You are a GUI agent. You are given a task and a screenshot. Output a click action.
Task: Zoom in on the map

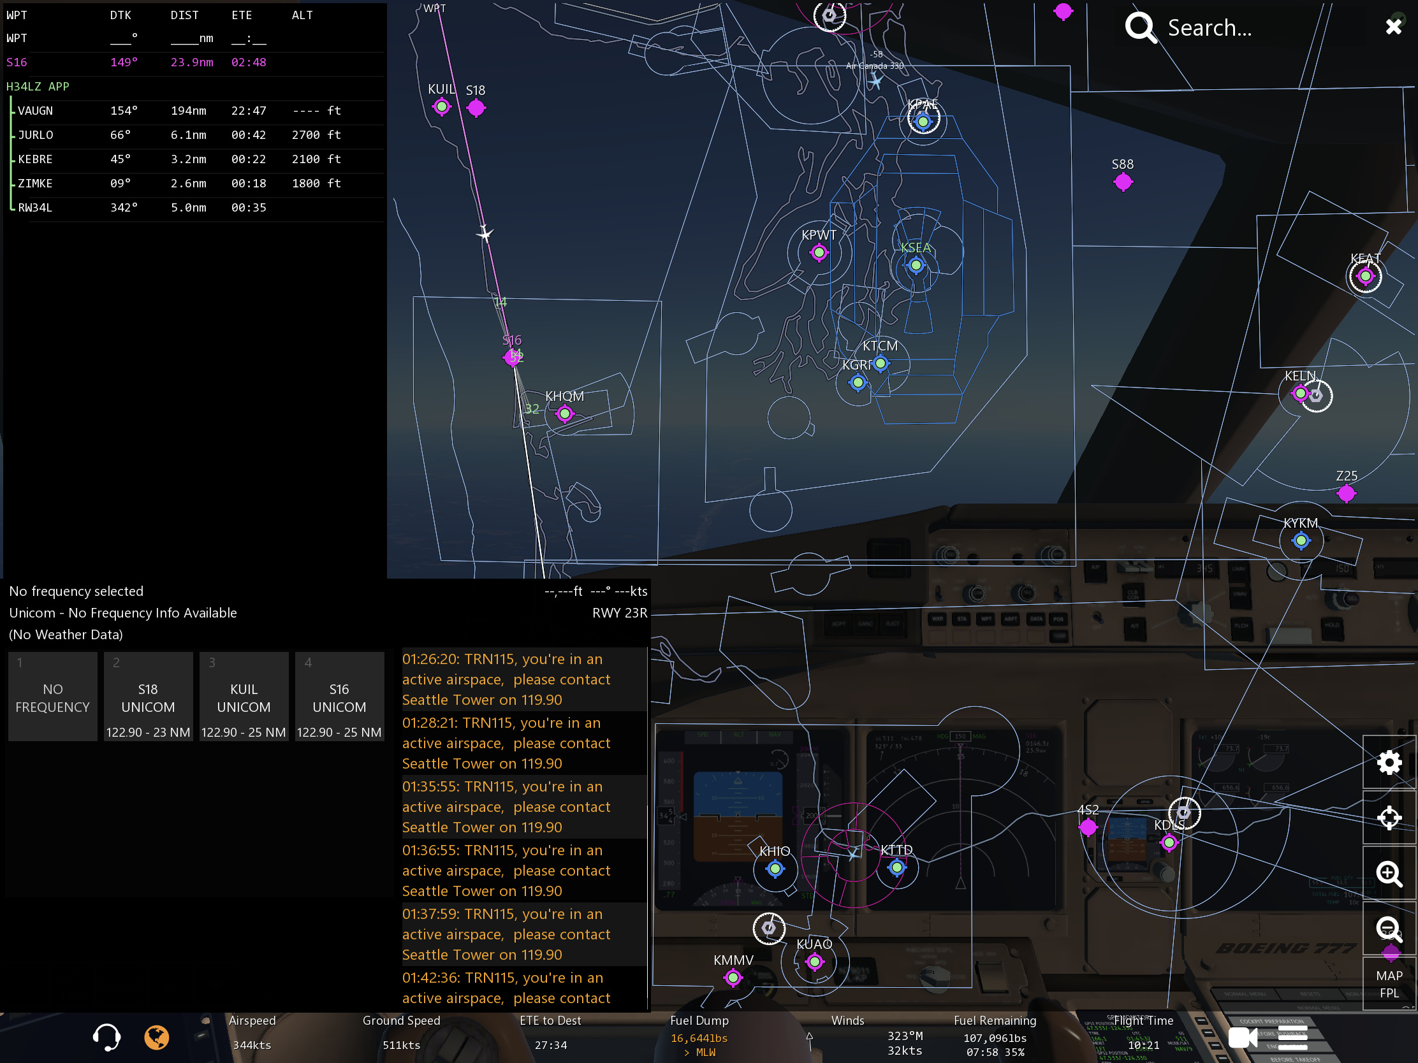point(1389,872)
